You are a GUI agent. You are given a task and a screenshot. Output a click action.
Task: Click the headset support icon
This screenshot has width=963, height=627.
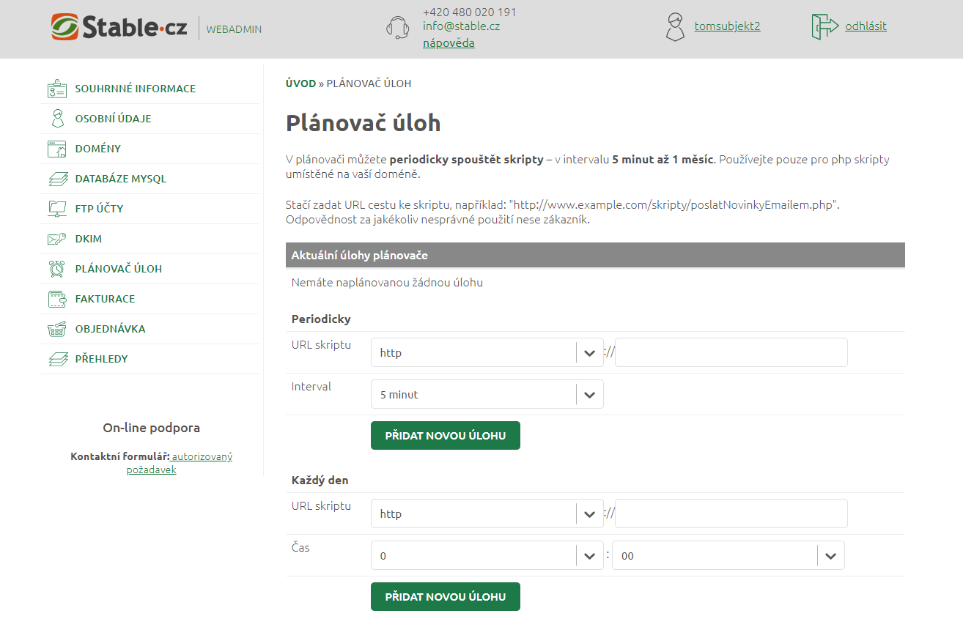pyautogui.click(x=397, y=27)
